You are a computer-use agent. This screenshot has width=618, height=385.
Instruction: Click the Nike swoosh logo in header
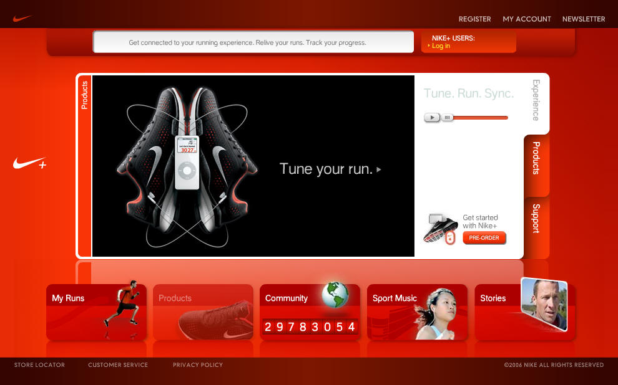22,19
